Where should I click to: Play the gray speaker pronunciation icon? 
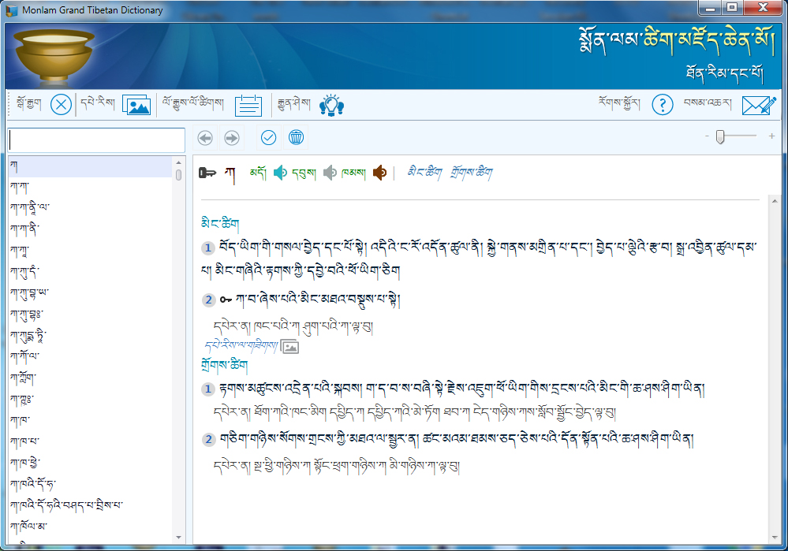[330, 173]
